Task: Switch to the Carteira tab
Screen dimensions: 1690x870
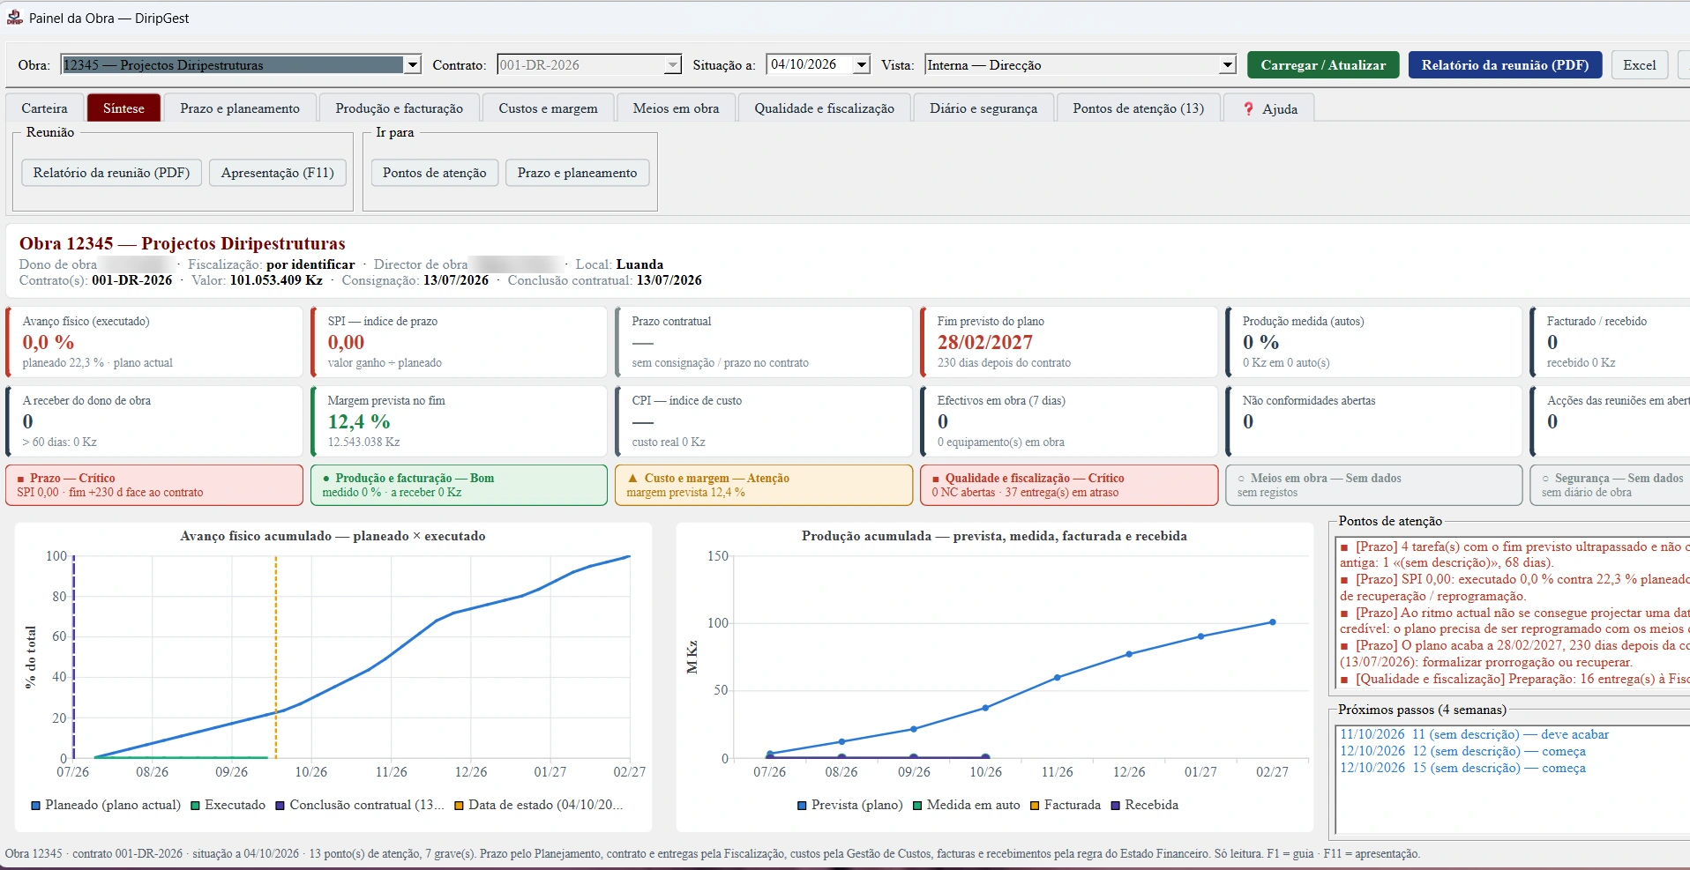Action: (44, 108)
